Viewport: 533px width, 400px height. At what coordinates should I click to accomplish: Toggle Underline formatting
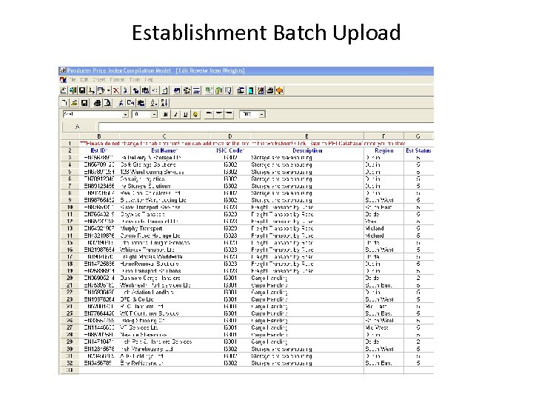pyautogui.click(x=186, y=114)
